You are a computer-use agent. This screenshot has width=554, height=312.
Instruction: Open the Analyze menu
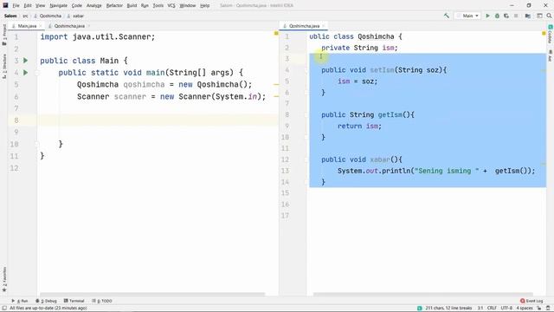94,6
